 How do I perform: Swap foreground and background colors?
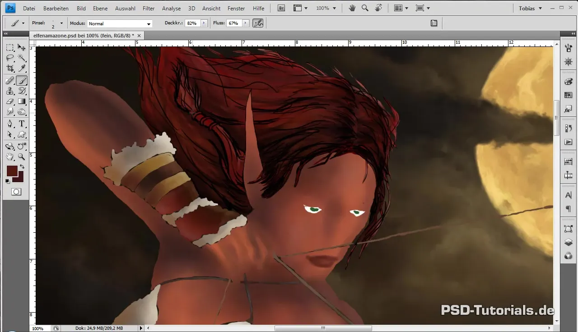coord(22,167)
